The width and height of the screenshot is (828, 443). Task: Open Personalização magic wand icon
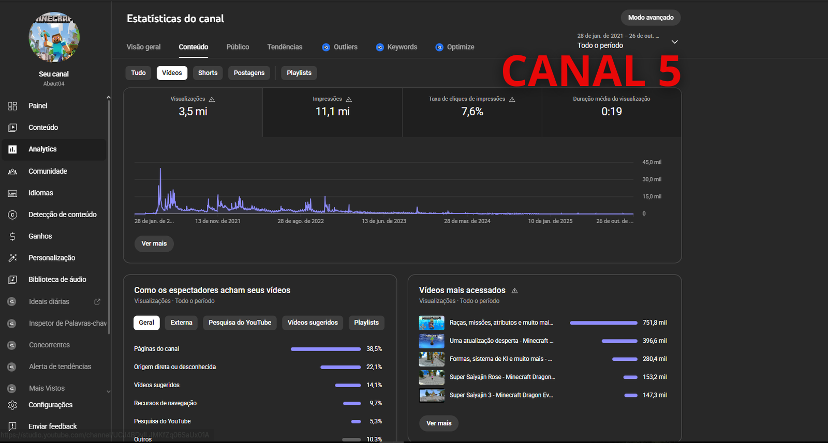(x=12, y=258)
